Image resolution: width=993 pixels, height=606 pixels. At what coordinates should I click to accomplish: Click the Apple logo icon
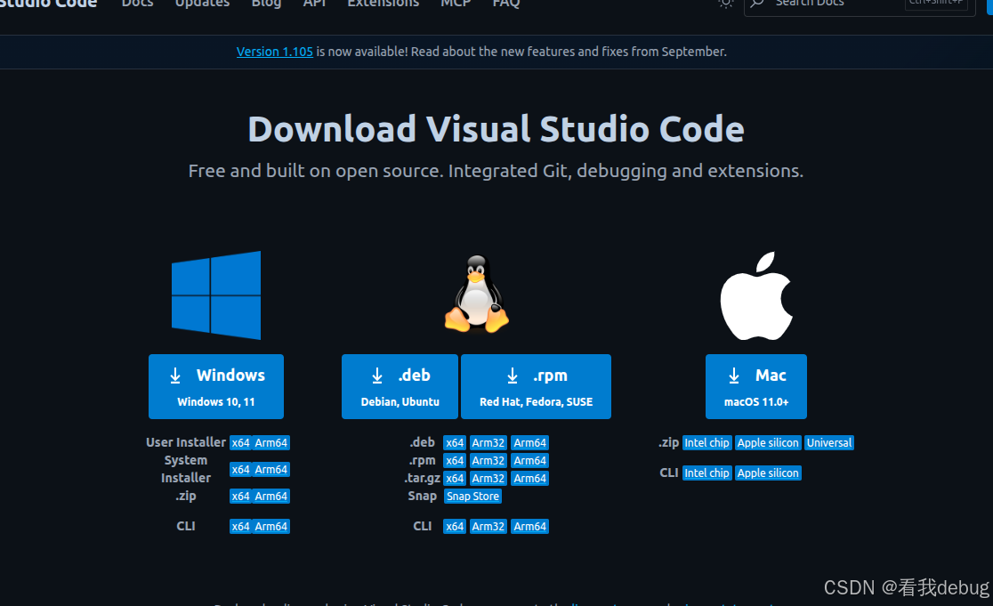coord(756,295)
